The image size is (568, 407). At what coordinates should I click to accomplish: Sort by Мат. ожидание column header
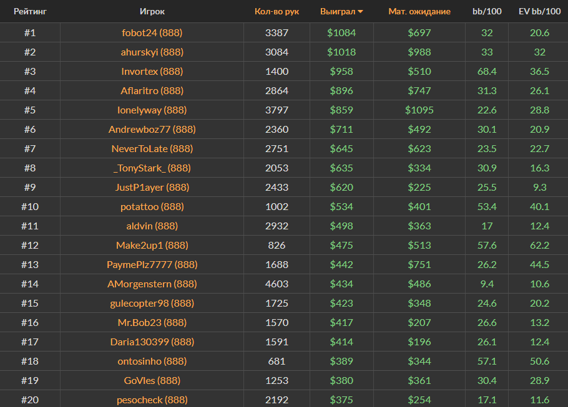click(419, 11)
